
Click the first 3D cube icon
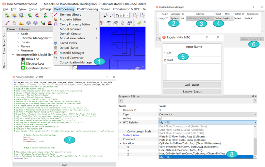(29, 23)
